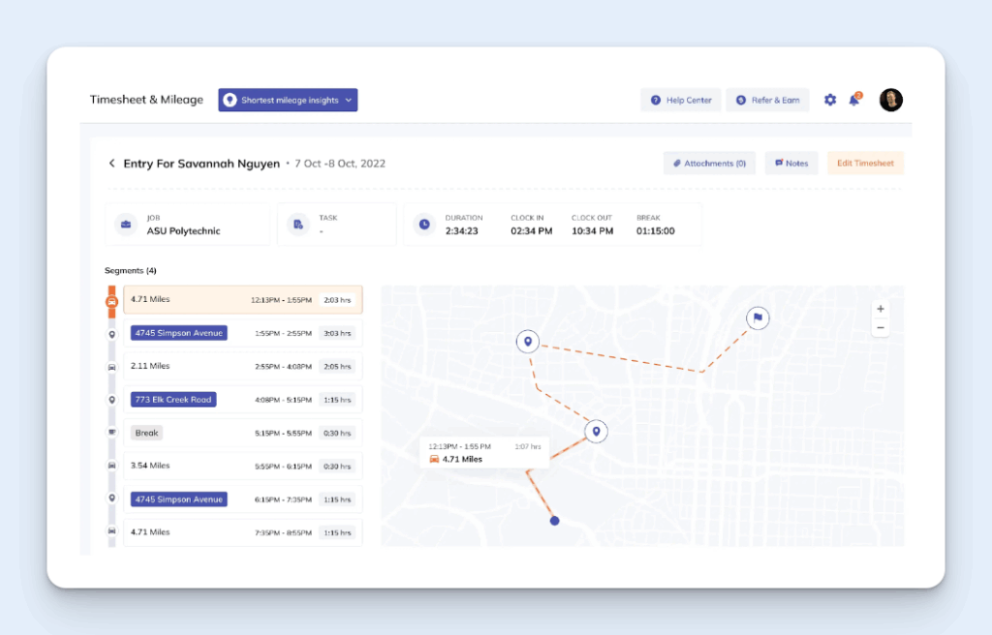This screenshot has height=635, width=992.
Task: Zoom in on the map
Action: (880, 309)
